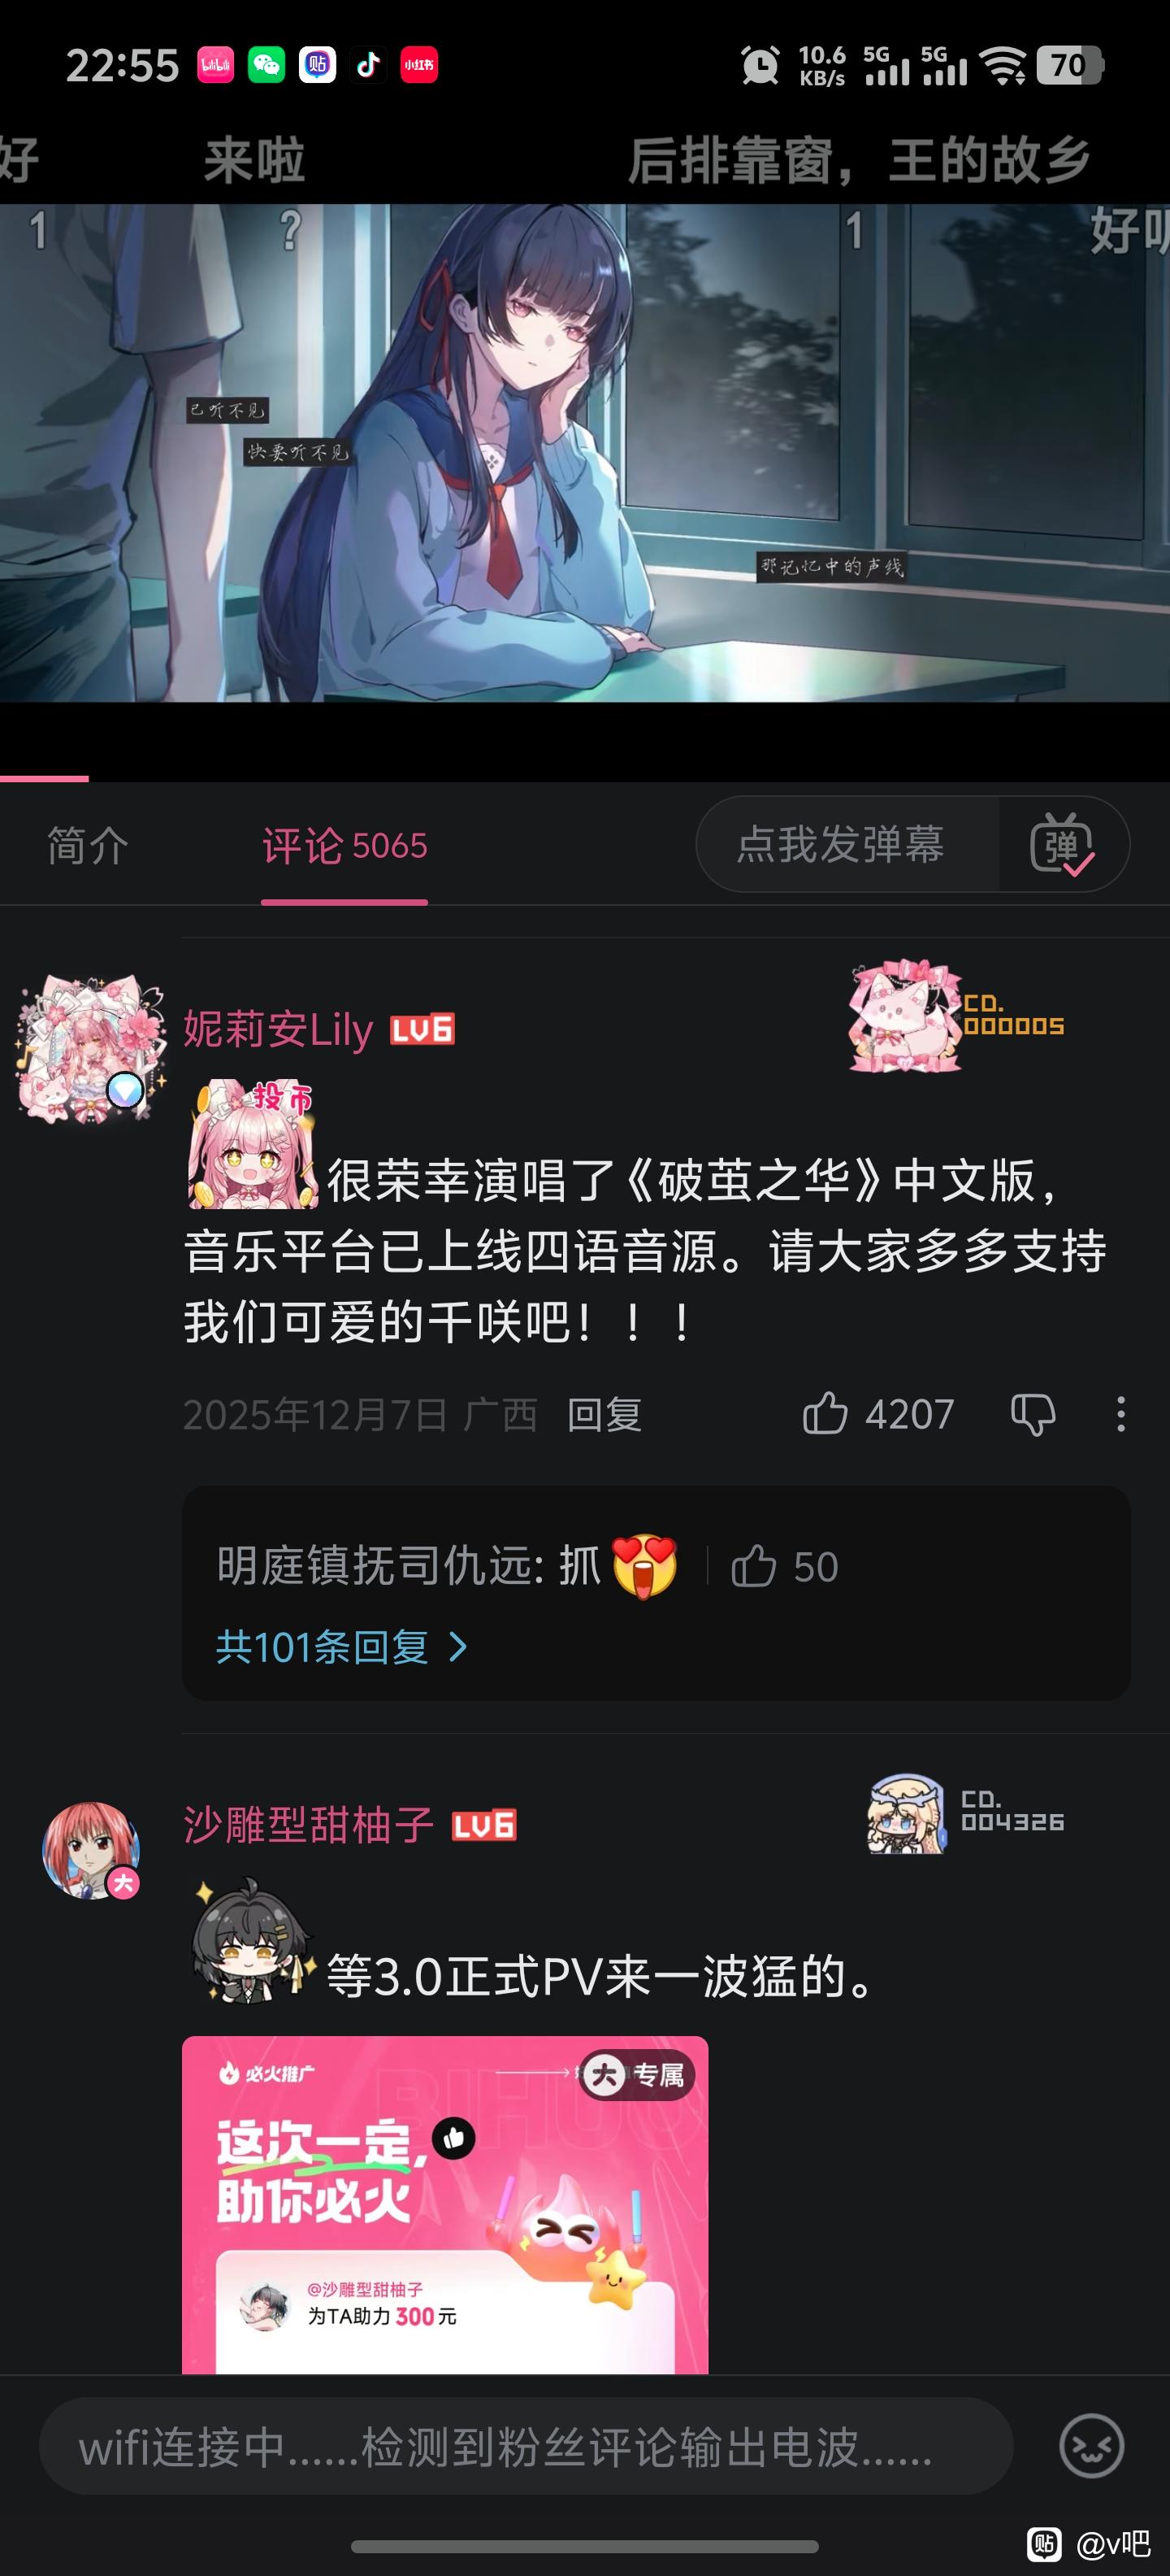Viewport: 1170px width, 2576px height.
Task: Open 妮莉安Lily's profile avatar
Action: 91,1049
